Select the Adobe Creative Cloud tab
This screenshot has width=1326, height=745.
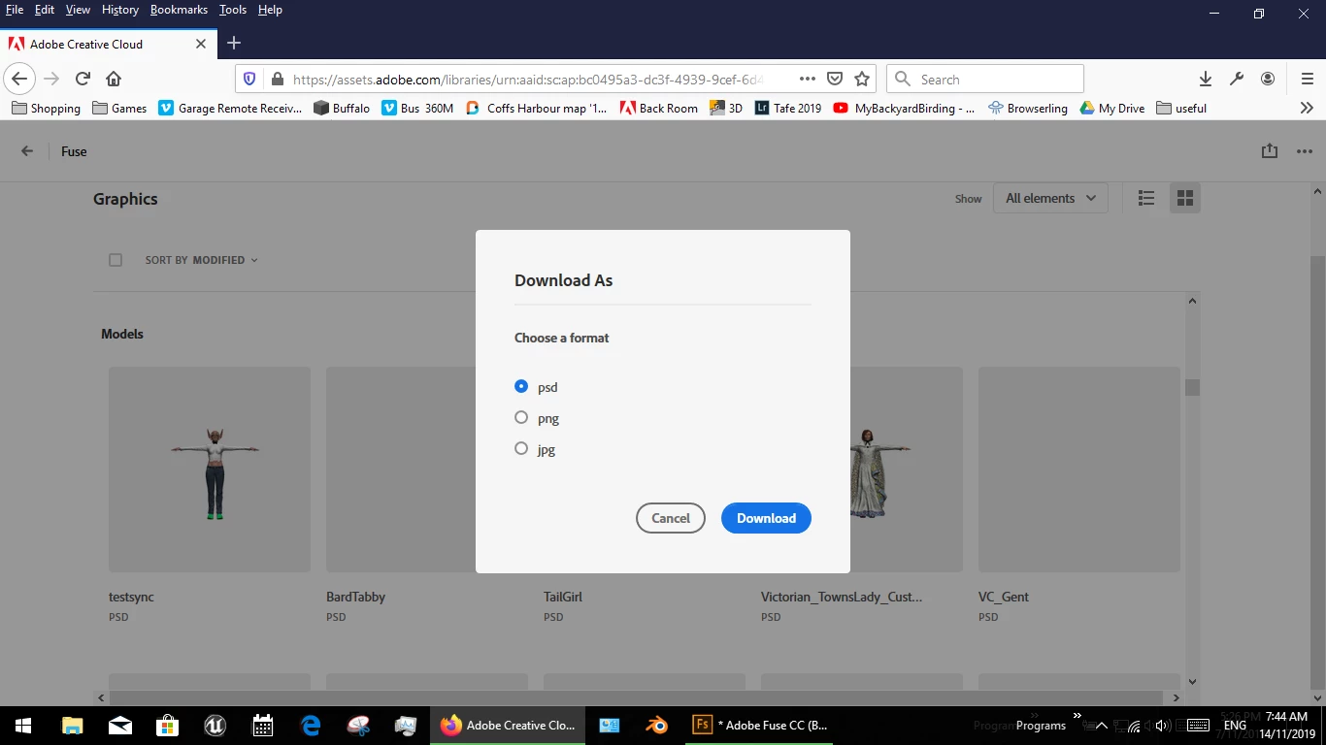107,44
